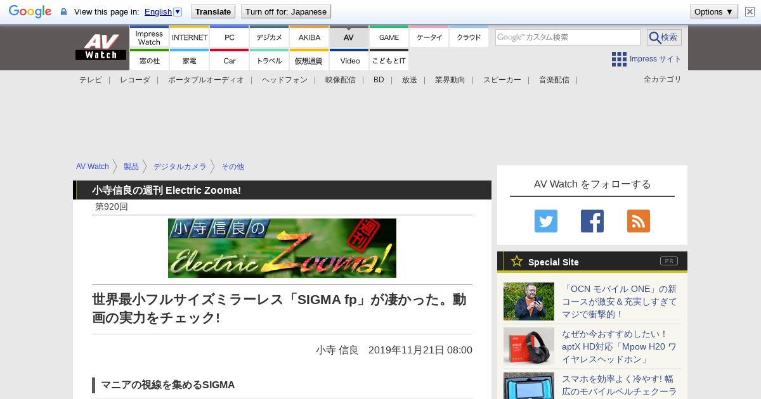Image resolution: width=761 pixels, height=399 pixels.
Task: Click the SIGMA fp article headline
Action: click(x=279, y=308)
